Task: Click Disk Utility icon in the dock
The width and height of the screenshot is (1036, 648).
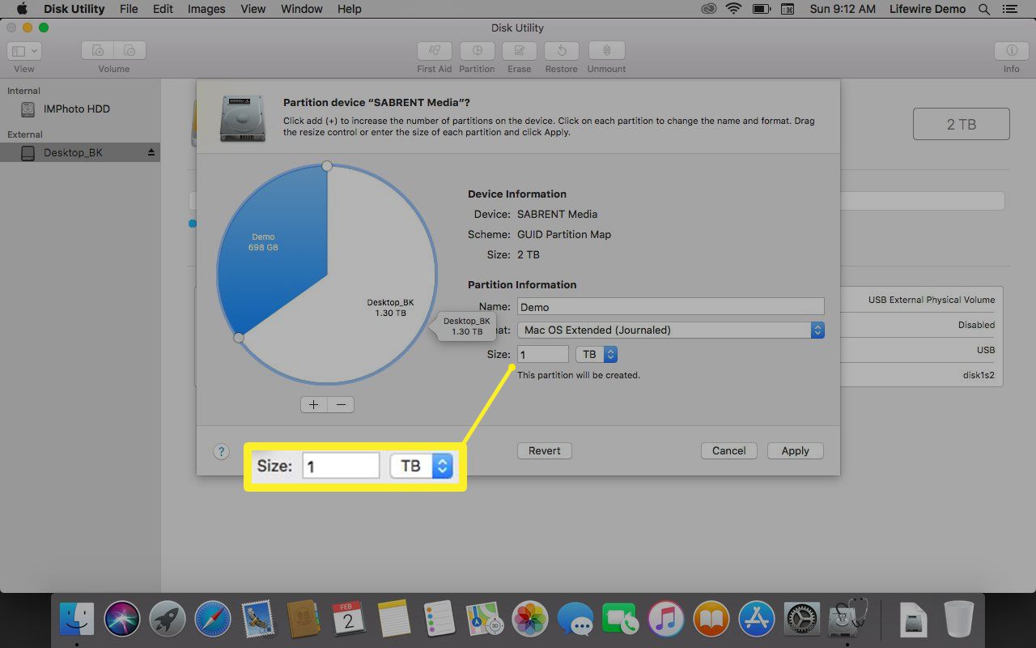Action: [x=847, y=618]
